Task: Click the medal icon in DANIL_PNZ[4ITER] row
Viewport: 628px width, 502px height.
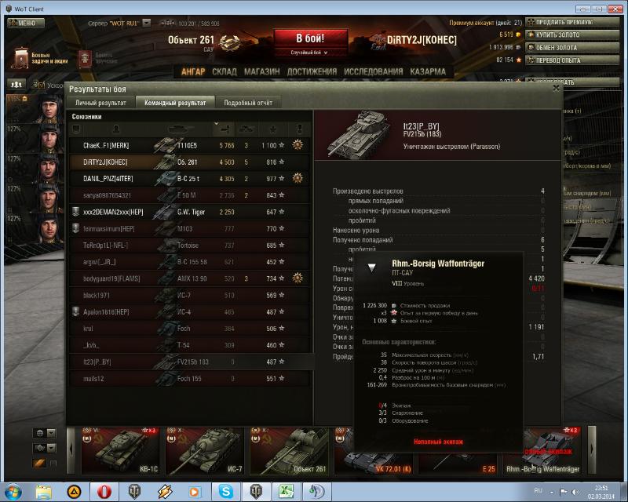Action: click(298, 178)
